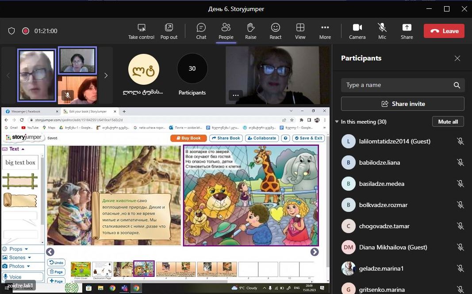Select the Dedication Page thumbnail
The image size is (472, 294).
click(102, 269)
